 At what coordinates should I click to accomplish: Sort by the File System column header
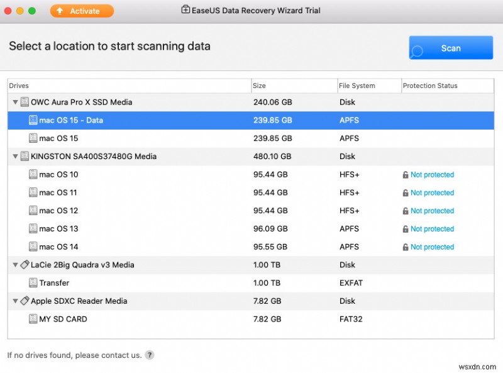[x=357, y=86]
